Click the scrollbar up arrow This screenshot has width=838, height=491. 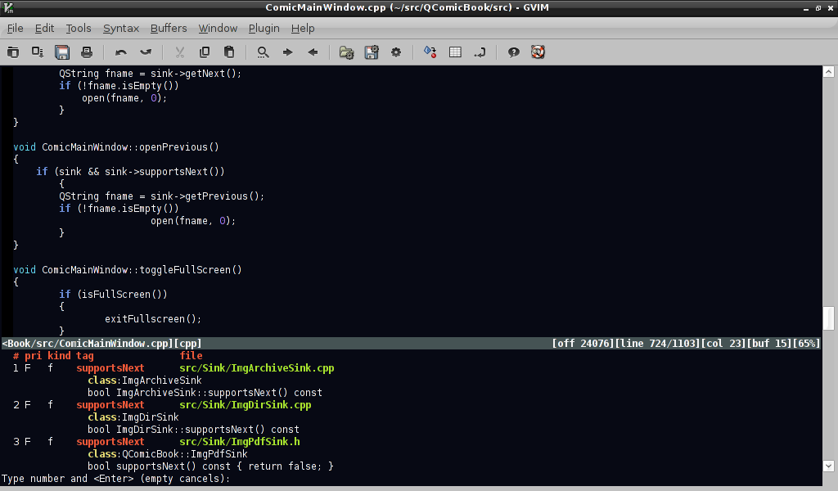point(828,71)
